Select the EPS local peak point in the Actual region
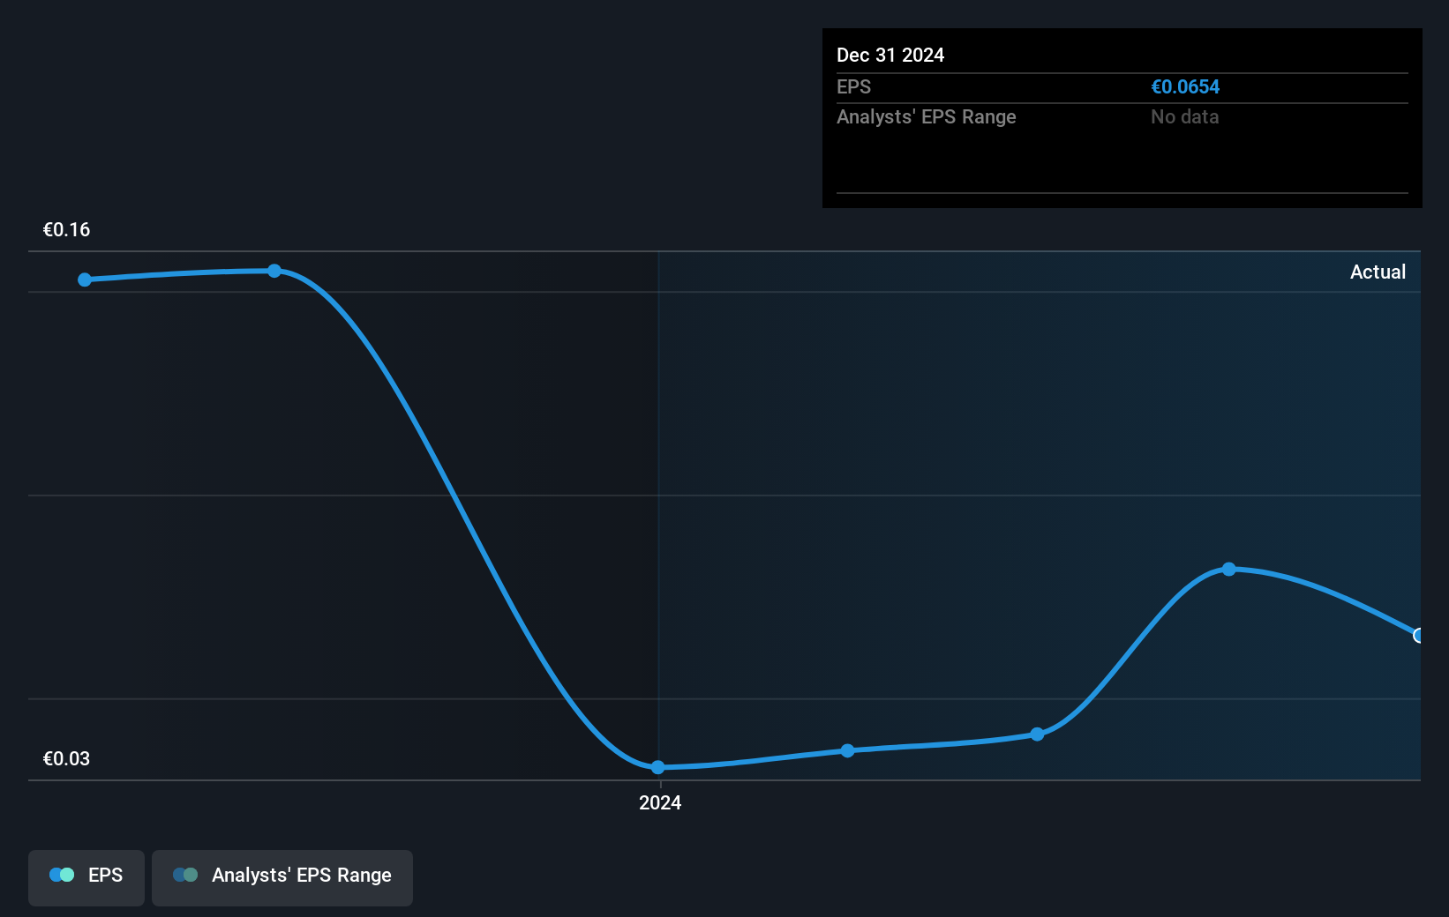1449x917 pixels. (1228, 570)
